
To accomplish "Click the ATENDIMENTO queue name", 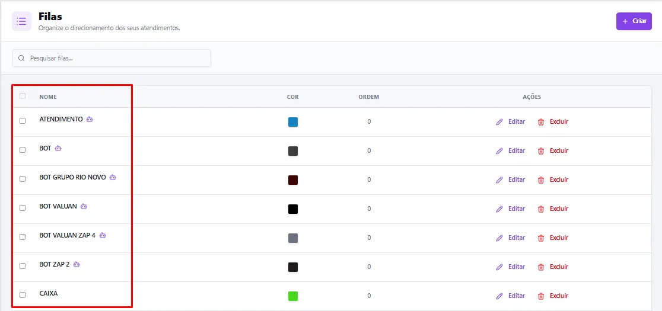I will tap(61, 119).
